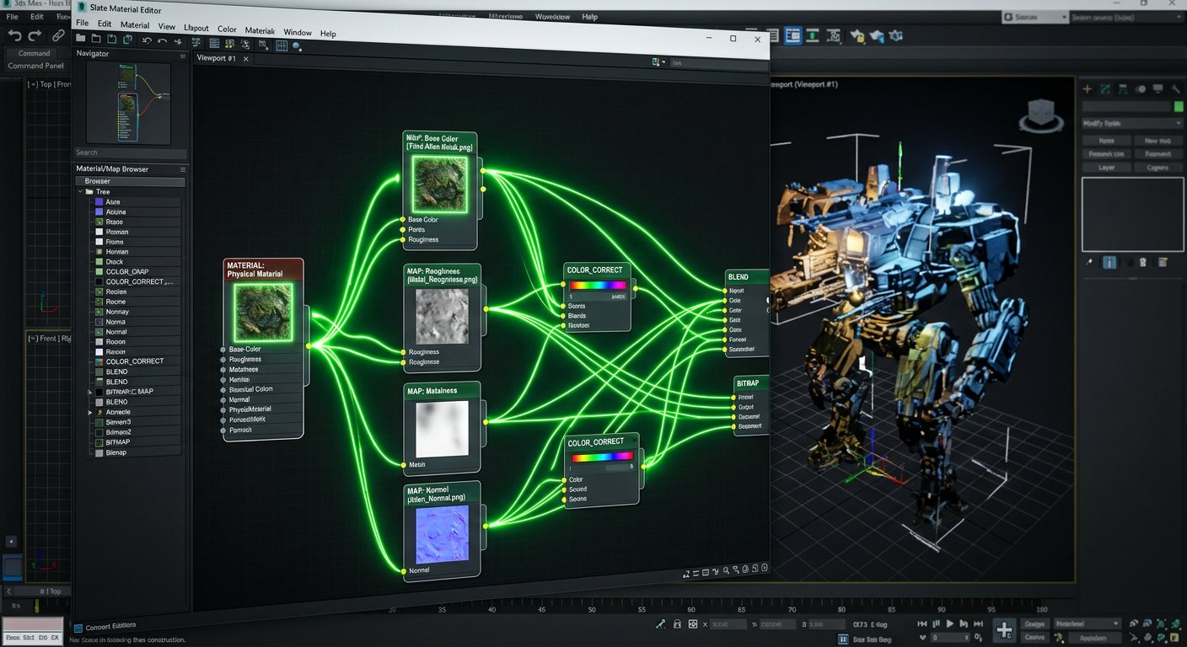
Task: Click the Base-Color input socket on Physical Material node
Action: (223, 349)
